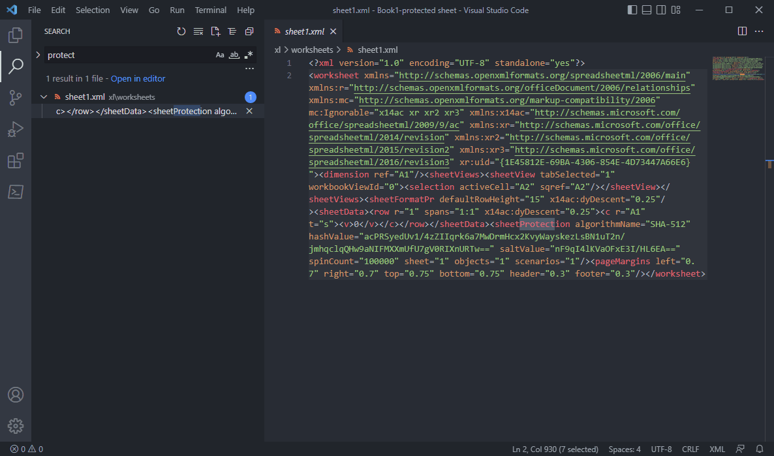Select the sheetProtection search match row

[146, 111]
